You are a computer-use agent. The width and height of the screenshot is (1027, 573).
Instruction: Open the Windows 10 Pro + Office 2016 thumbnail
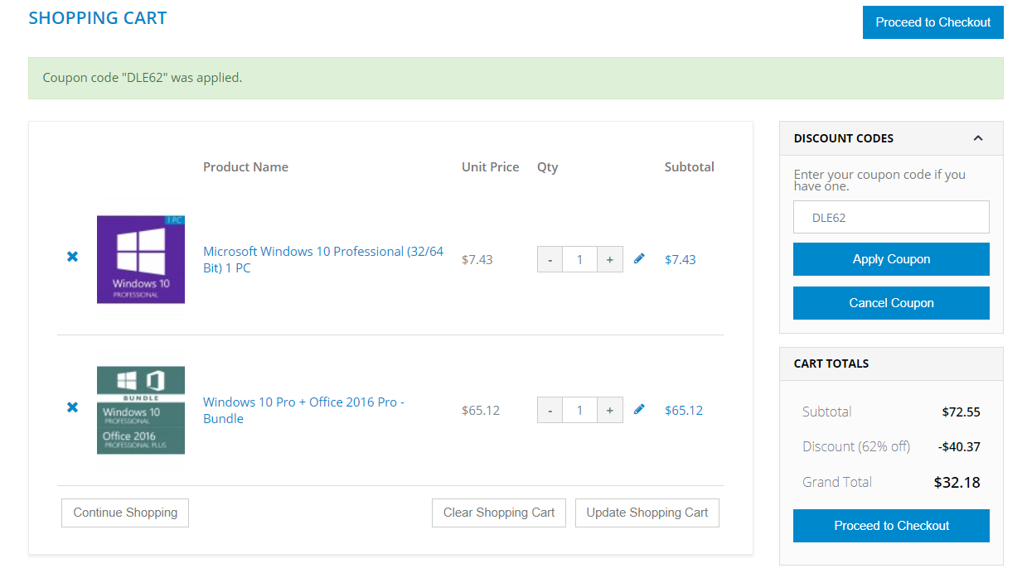[x=141, y=410]
